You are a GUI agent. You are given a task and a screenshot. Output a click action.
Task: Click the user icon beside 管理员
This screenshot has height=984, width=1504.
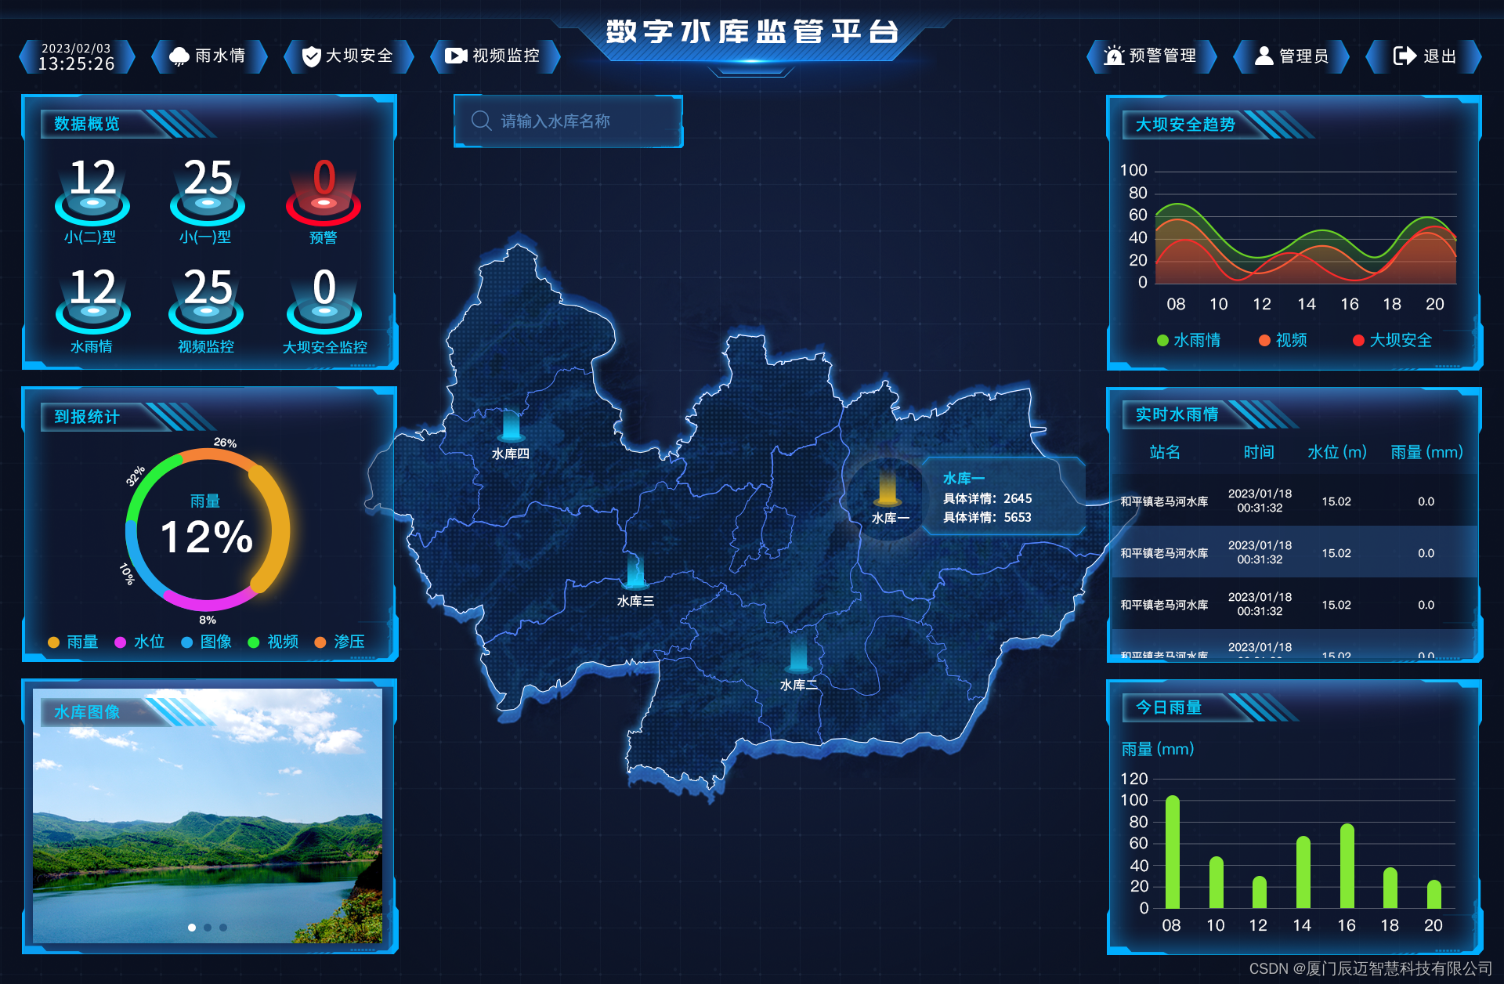coord(1264,56)
